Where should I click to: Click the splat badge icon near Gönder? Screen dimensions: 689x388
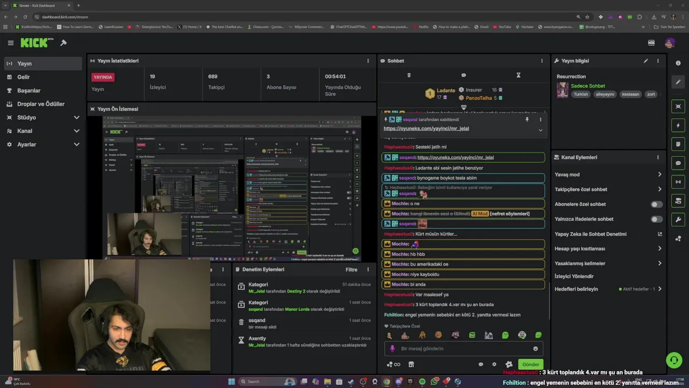point(509,364)
